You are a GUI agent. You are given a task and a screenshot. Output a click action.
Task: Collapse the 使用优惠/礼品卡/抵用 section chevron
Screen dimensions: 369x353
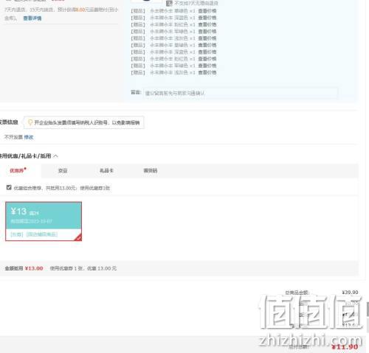point(55,156)
